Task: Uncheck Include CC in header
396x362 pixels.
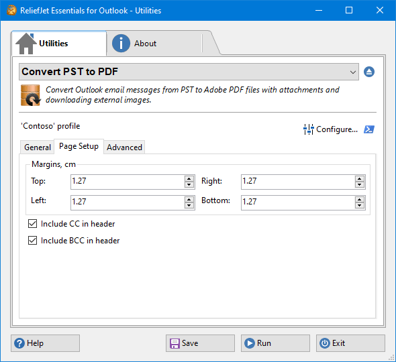Action: [x=33, y=223]
